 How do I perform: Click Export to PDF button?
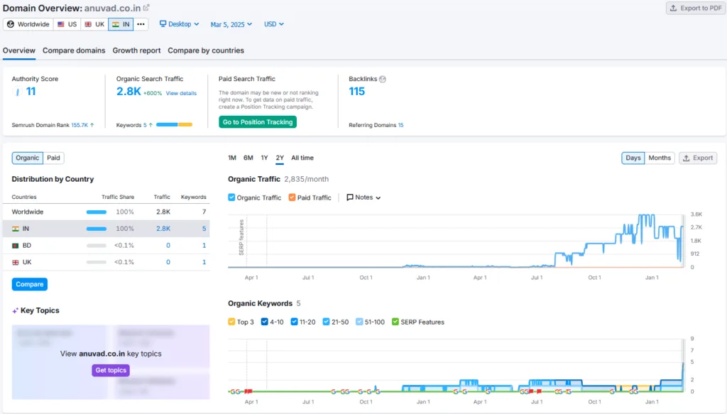point(696,9)
